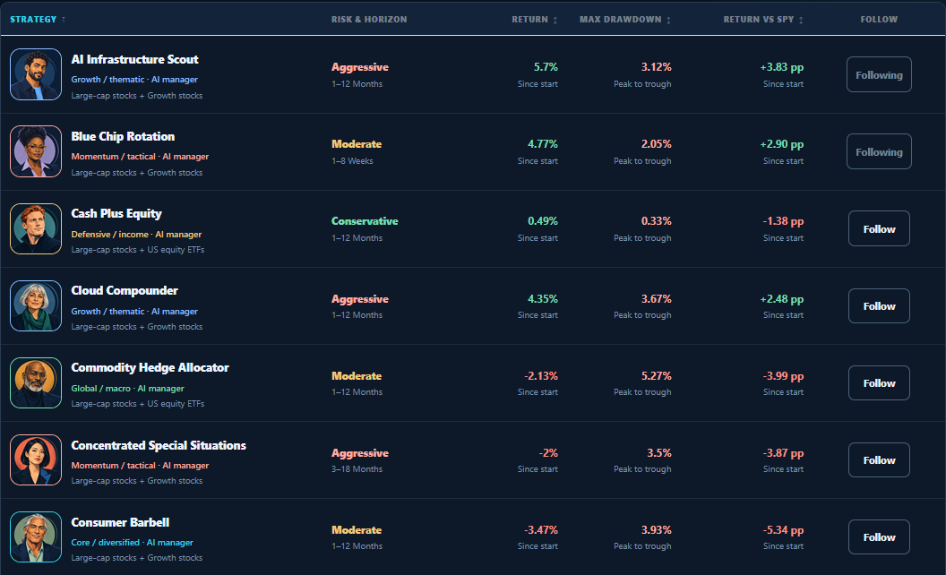The image size is (946, 575).
Task: Unfollow Blue Chip Rotation via Following button
Action: point(879,151)
